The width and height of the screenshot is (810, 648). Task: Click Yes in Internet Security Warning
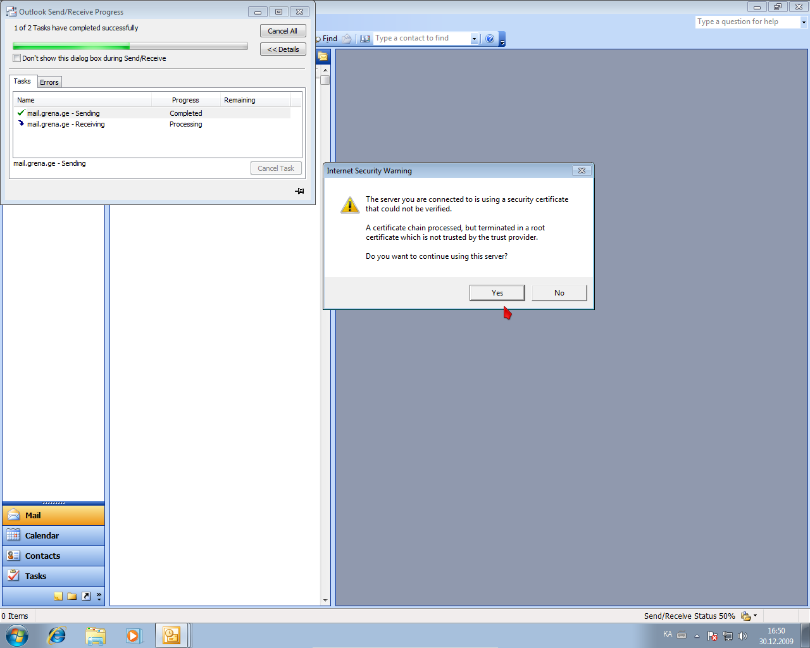497,292
